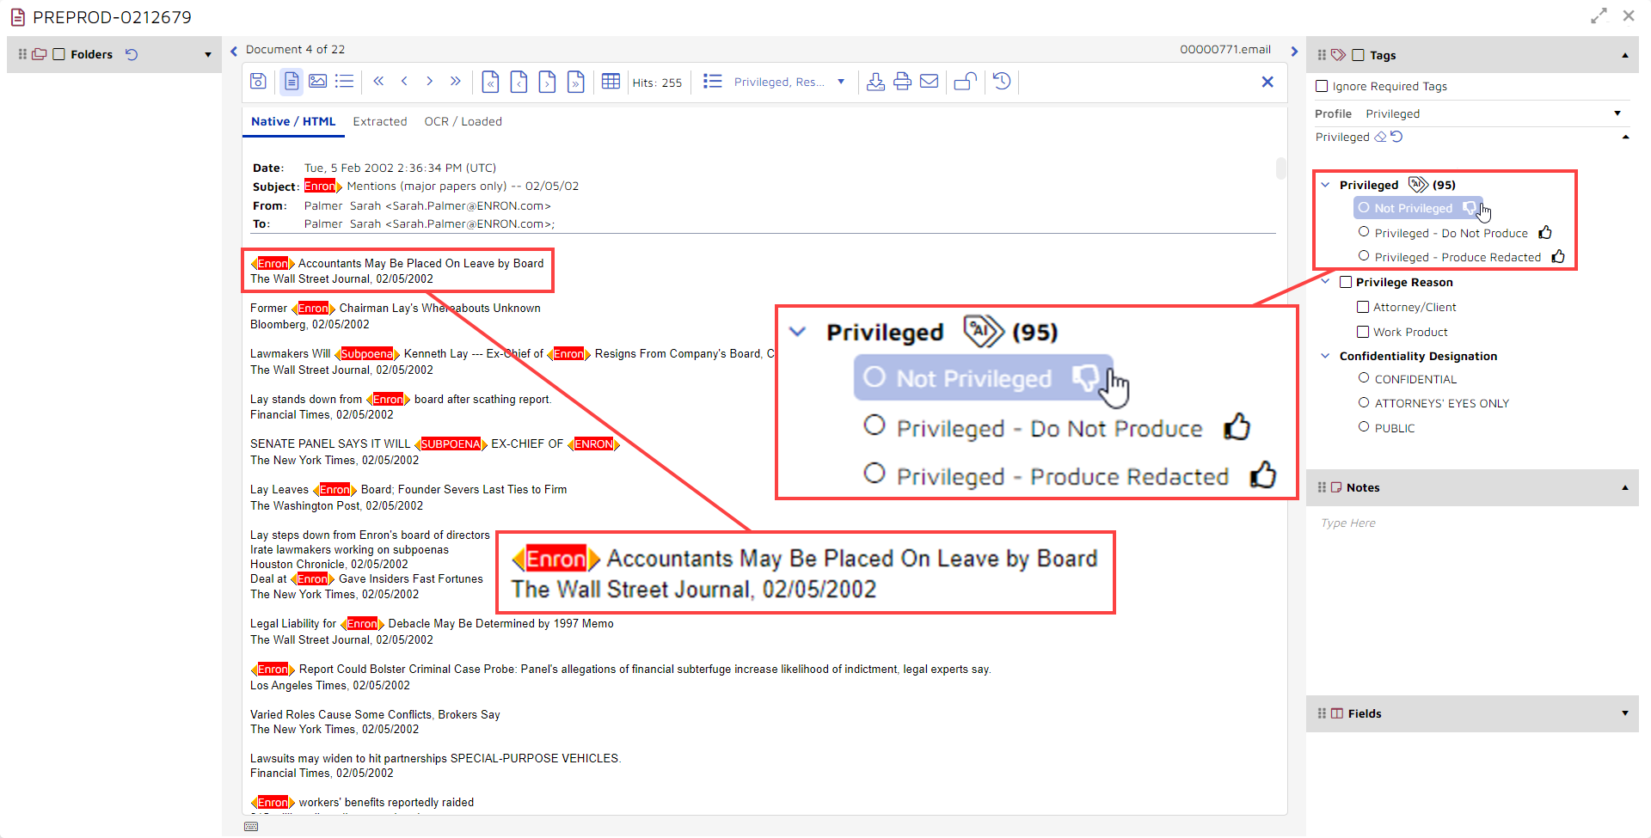Screen dimensions: 1651x838
Task: Click thumbs-down icon on Not Privileged
Action: click(1470, 208)
